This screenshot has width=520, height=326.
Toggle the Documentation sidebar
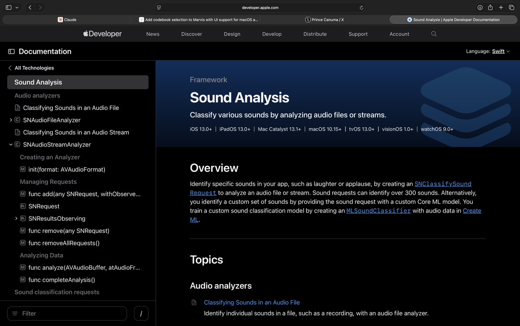(x=11, y=51)
